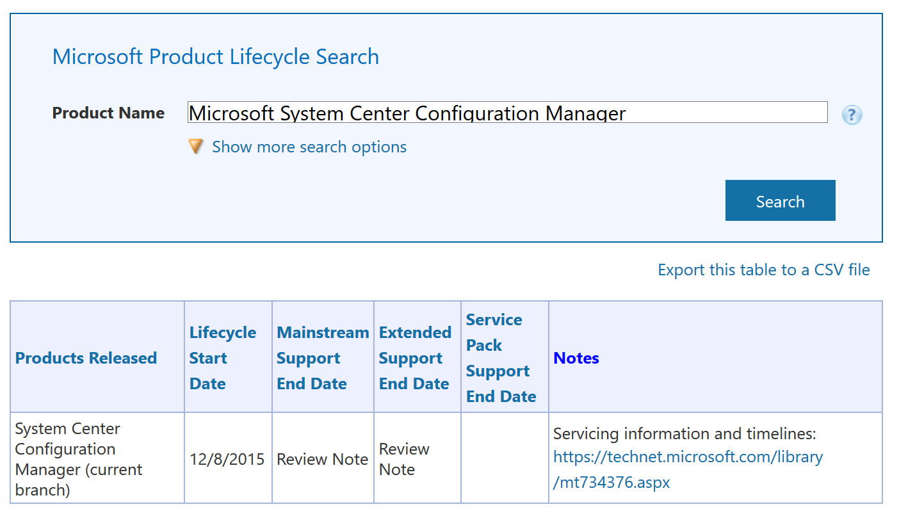
Task: Sort by Extended Support End Date header
Action: point(415,358)
